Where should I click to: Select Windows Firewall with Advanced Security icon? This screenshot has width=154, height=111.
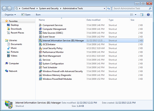click(40, 71)
